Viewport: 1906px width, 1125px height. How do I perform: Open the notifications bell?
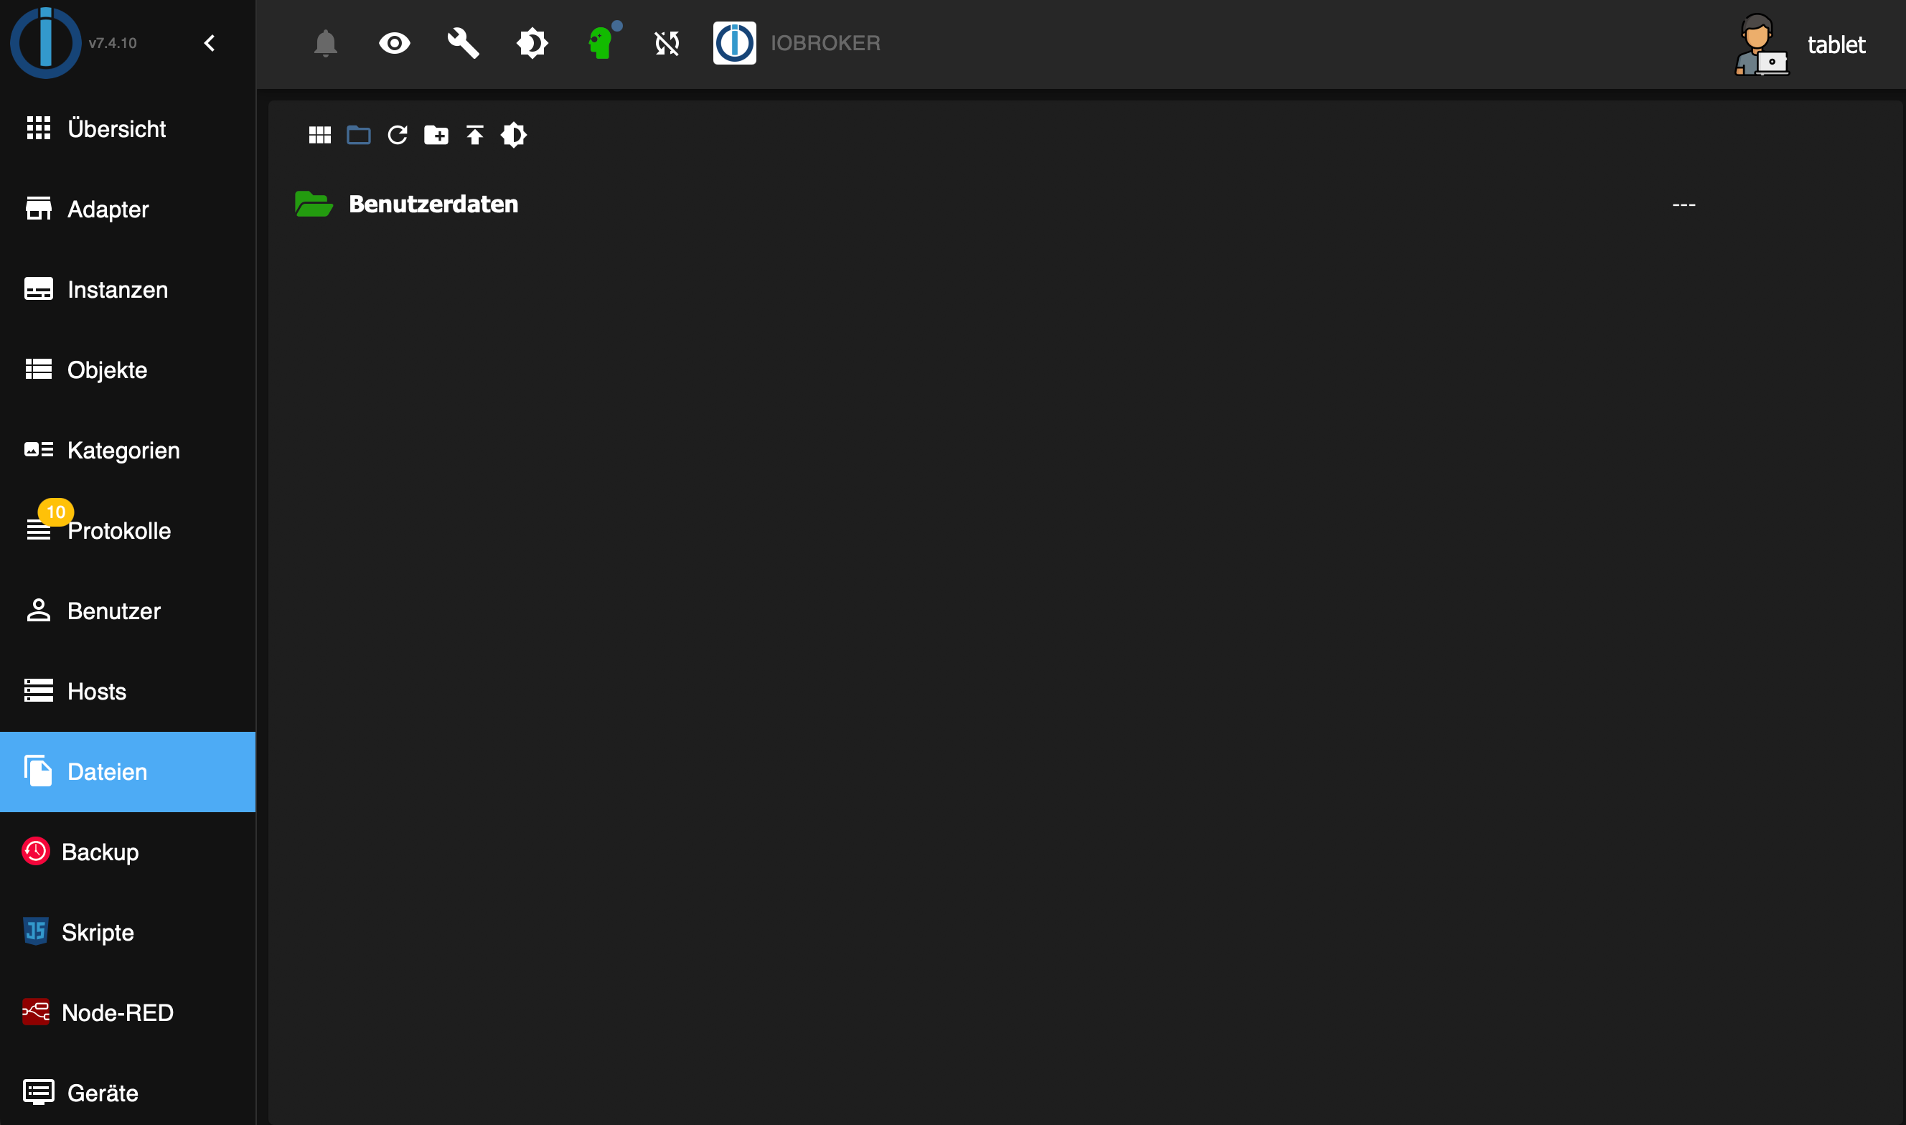[325, 43]
